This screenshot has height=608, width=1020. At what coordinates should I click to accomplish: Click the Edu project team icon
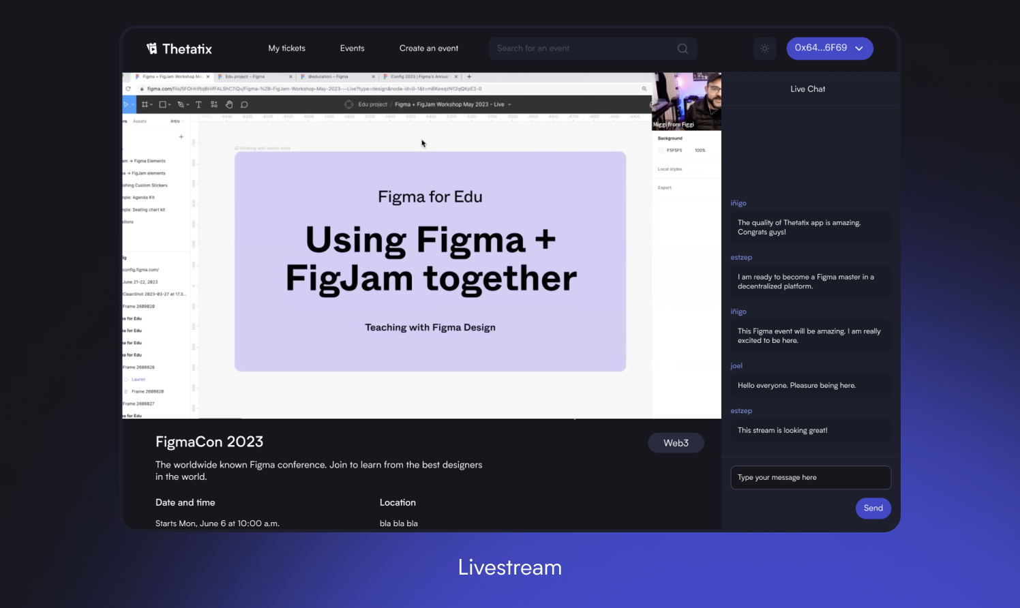click(349, 104)
